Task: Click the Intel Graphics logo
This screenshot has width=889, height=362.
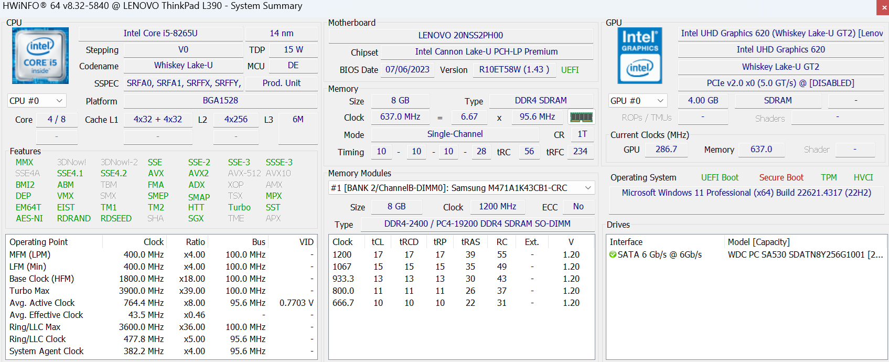Action: pos(639,56)
